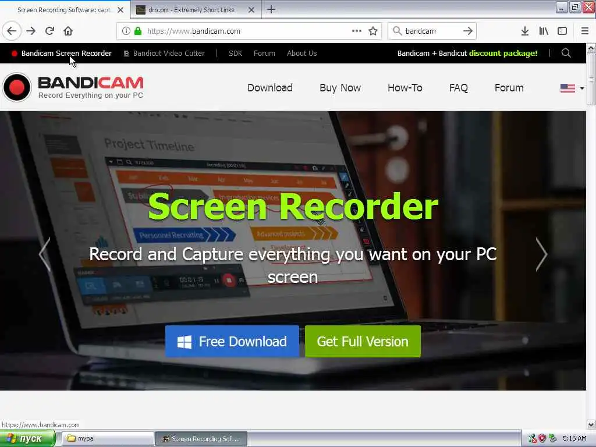
Task: Open the How-To menu item
Action: 405,88
